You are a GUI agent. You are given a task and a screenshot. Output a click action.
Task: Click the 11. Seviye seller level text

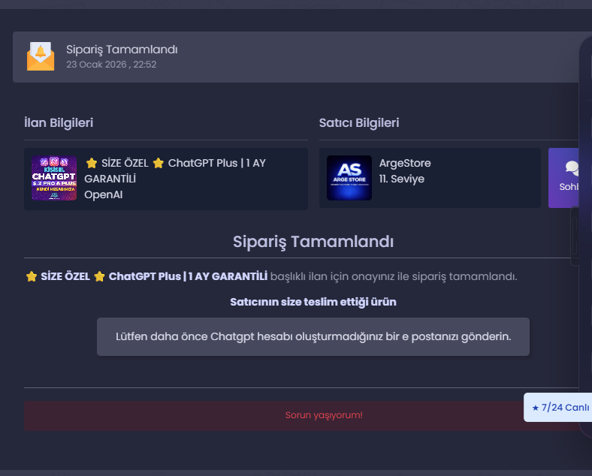tap(402, 179)
